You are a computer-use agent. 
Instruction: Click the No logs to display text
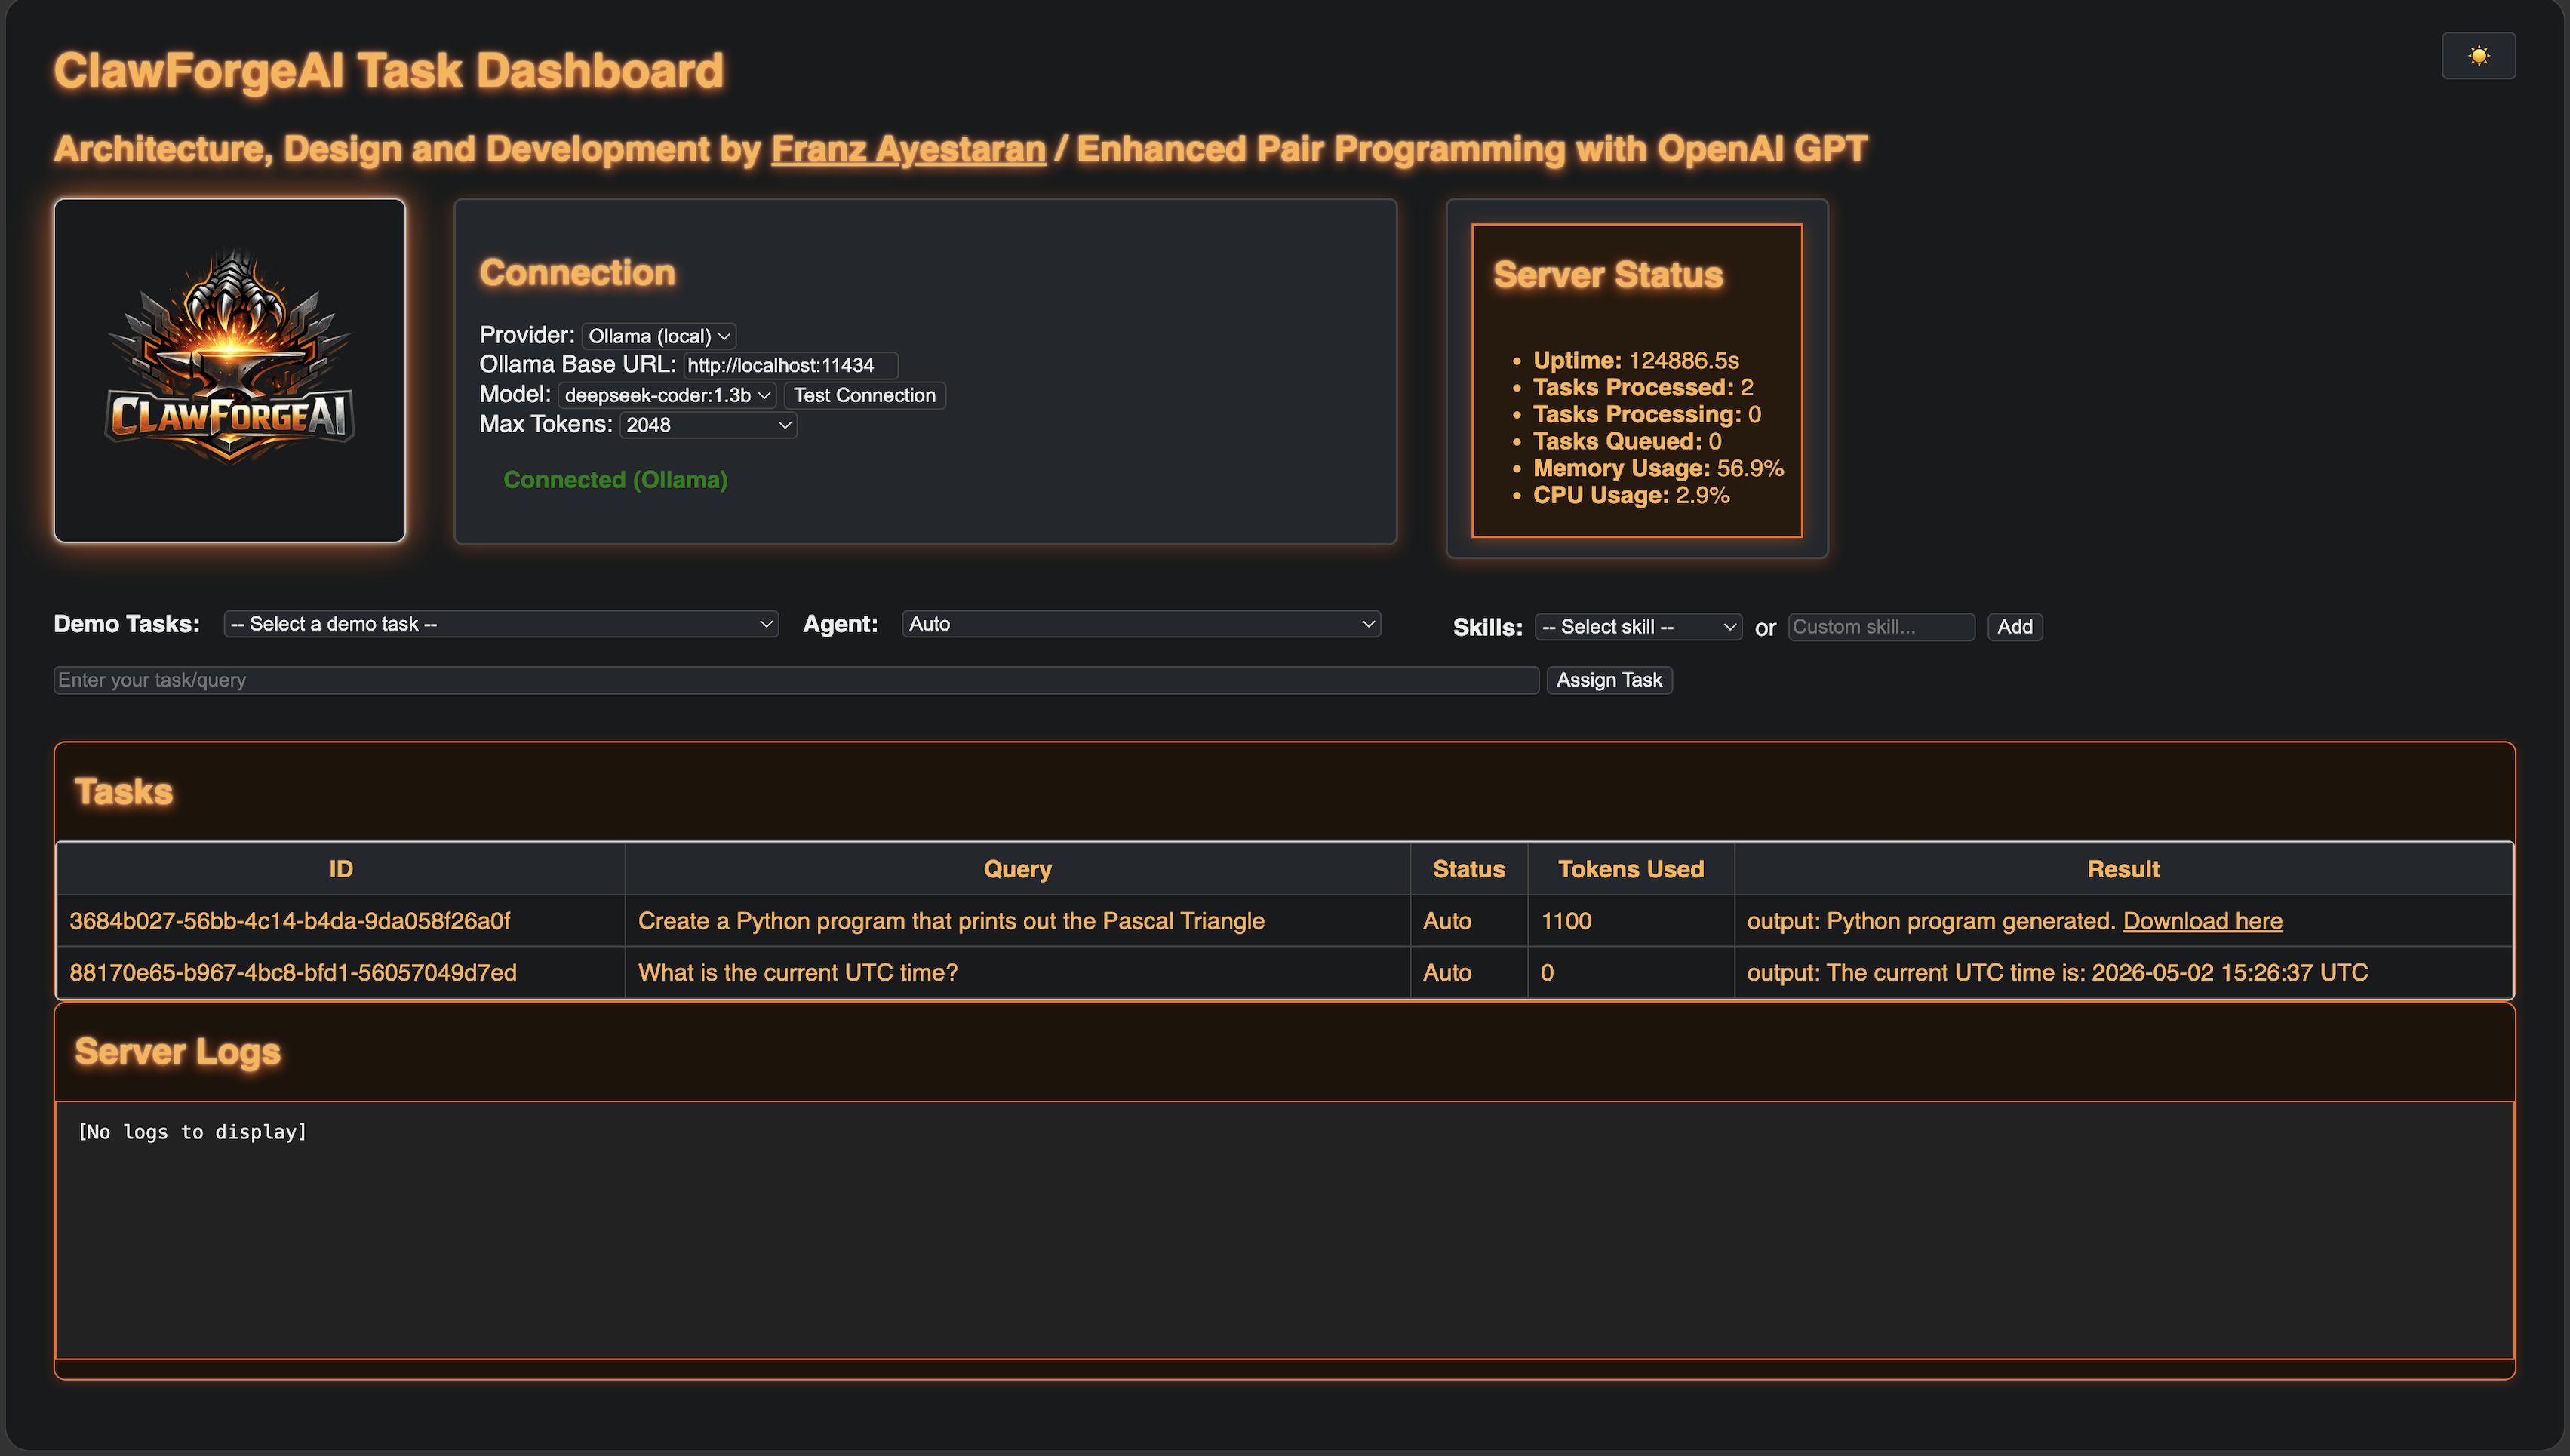[192, 1132]
